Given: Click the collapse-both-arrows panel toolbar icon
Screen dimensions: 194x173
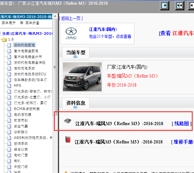Looking at the screenshot, I should 180,5.
